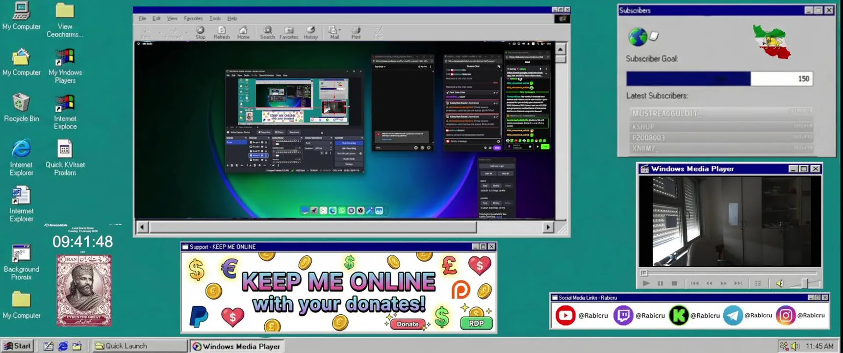
Task: Click the browser vertical scrollbar up arrow
Action: [560, 49]
